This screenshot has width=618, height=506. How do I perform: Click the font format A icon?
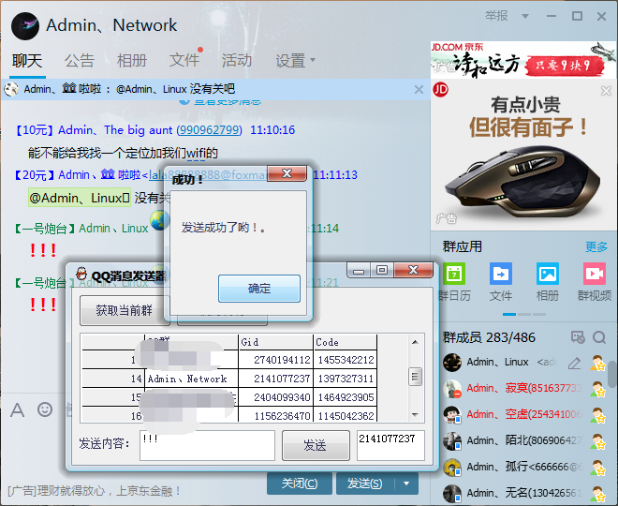coord(17,410)
